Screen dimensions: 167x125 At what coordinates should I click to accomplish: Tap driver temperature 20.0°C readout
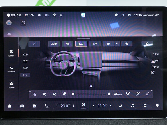(x=65, y=106)
